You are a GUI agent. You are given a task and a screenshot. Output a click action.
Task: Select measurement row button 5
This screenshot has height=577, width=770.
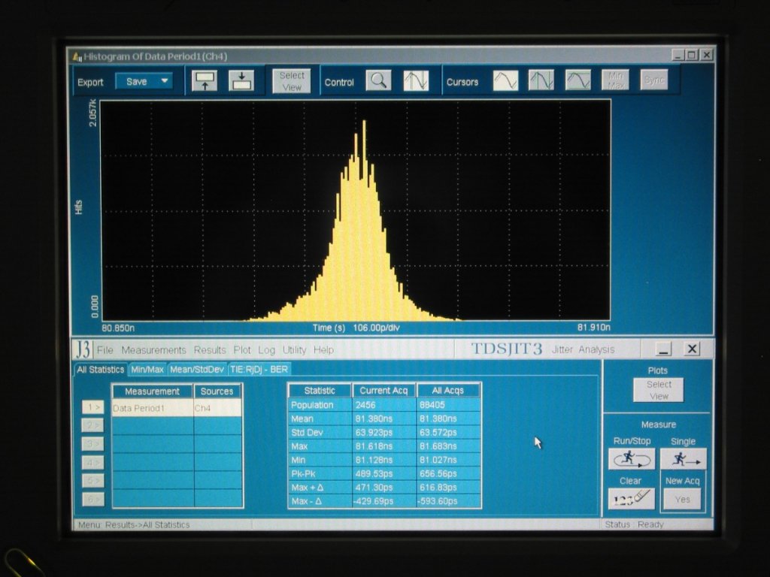point(93,481)
